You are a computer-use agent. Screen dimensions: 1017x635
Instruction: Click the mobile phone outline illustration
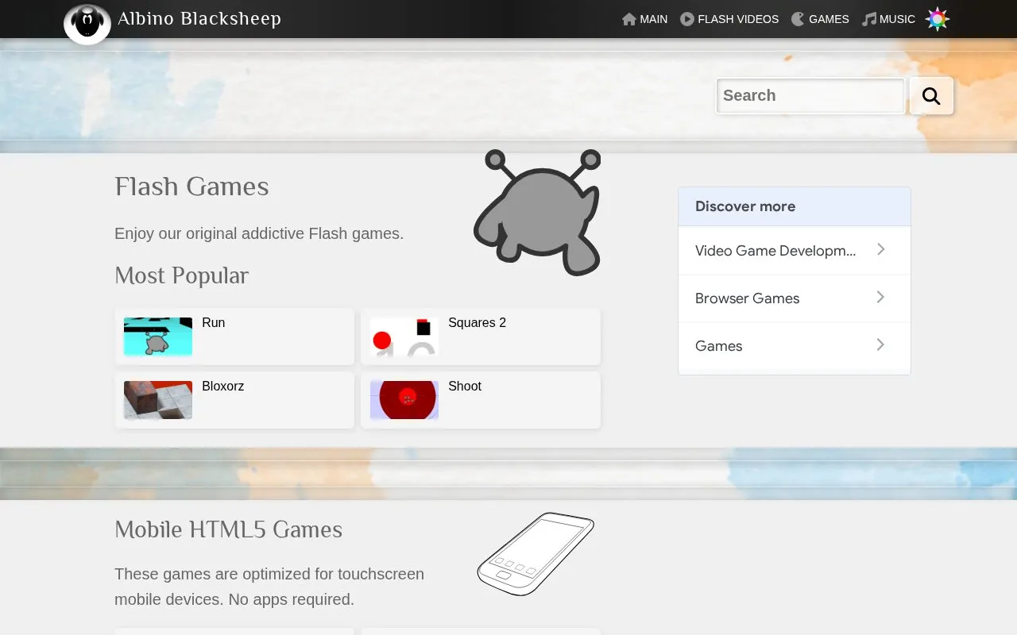click(536, 554)
